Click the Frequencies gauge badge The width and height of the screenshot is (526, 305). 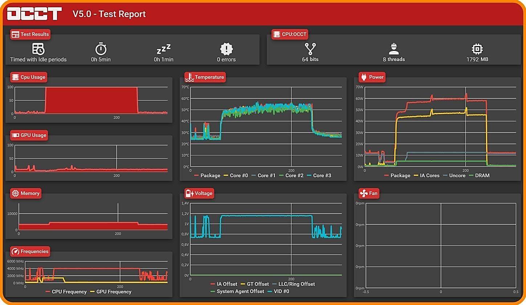click(30, 251)
